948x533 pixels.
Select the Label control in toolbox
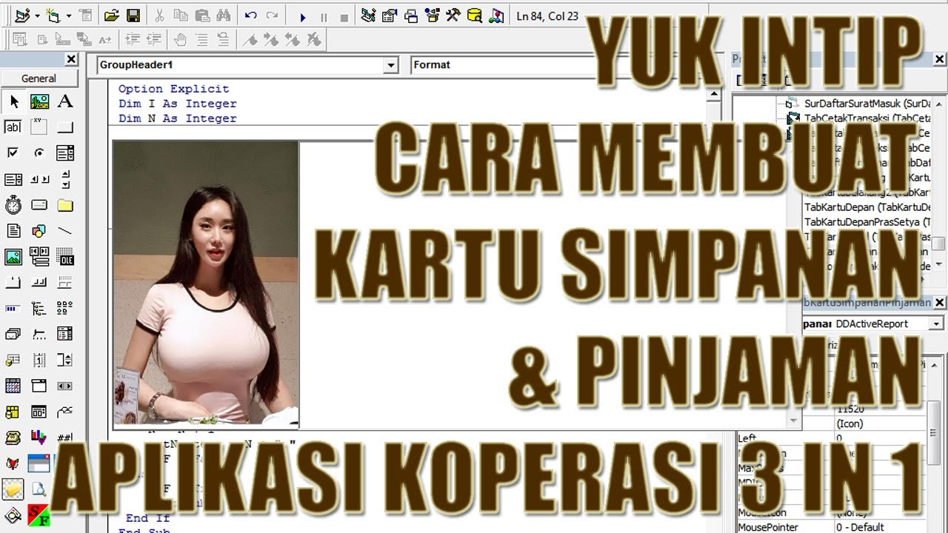tap(65, 101)
